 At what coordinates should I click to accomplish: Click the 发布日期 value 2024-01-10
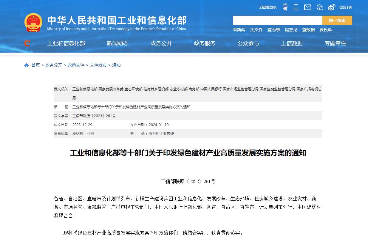tap(159, 125)
